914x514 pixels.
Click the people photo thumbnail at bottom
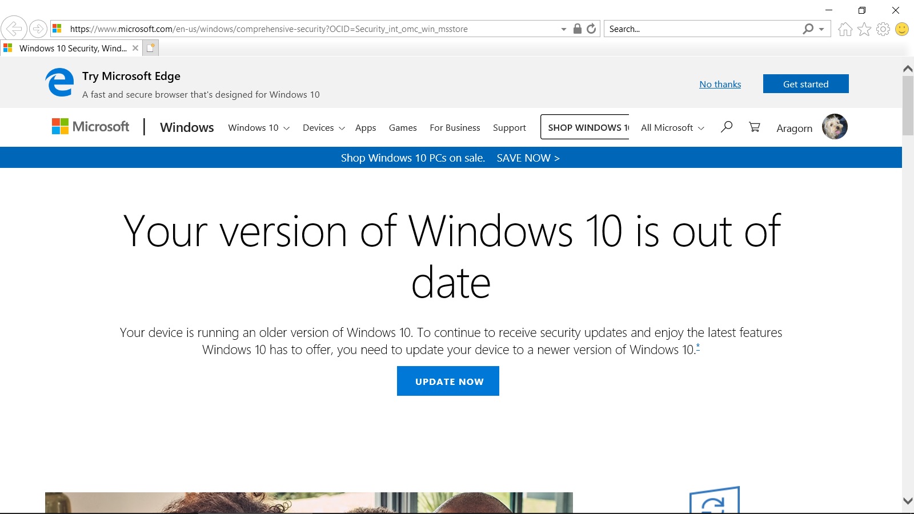pyautogui.click(x=308, y=503)
